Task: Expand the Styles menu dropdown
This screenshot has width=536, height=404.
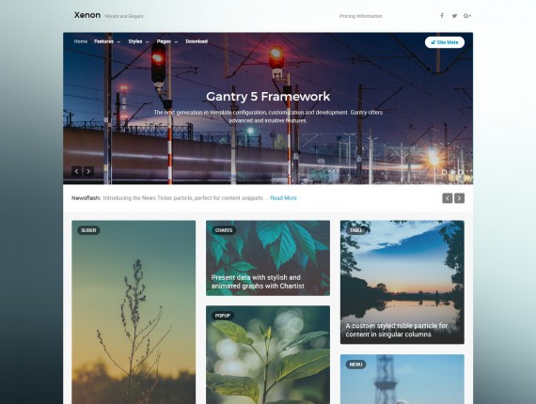Action: (138, 41)
